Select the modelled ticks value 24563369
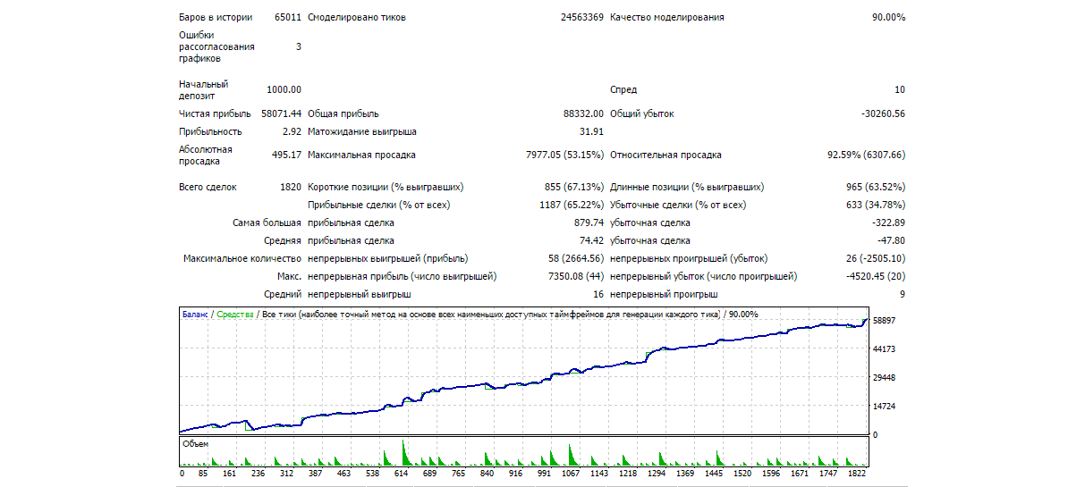Image resolution: width=1085 pixels, height=487 pixels. click(582, 17)
